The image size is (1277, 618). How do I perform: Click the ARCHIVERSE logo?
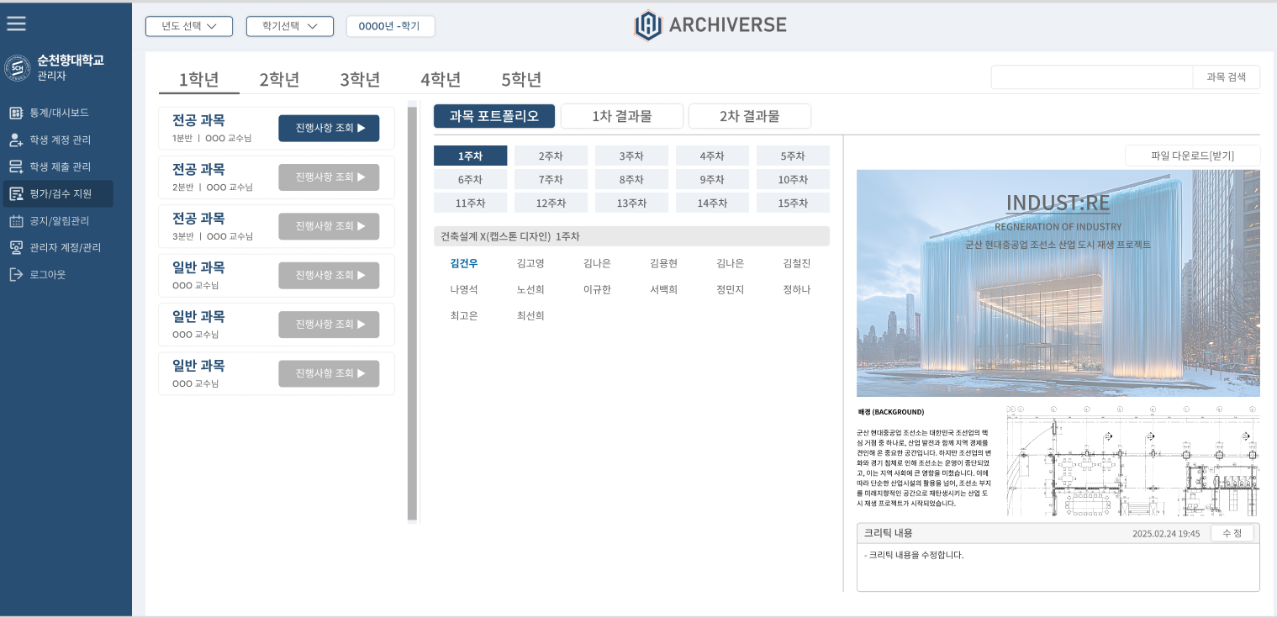710,25
